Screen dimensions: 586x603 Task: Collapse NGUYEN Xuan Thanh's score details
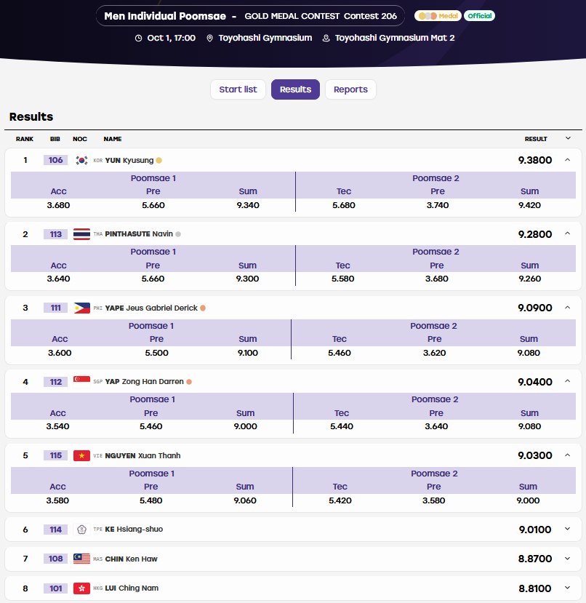pos(568,455)
